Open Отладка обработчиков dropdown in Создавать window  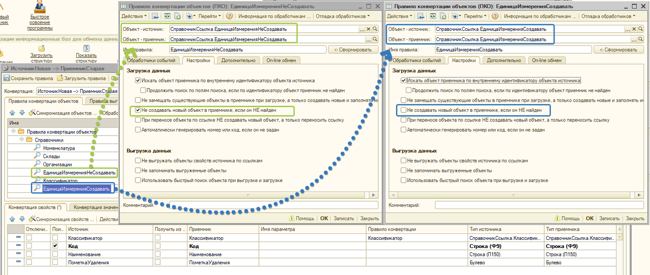tap(608, 16)
